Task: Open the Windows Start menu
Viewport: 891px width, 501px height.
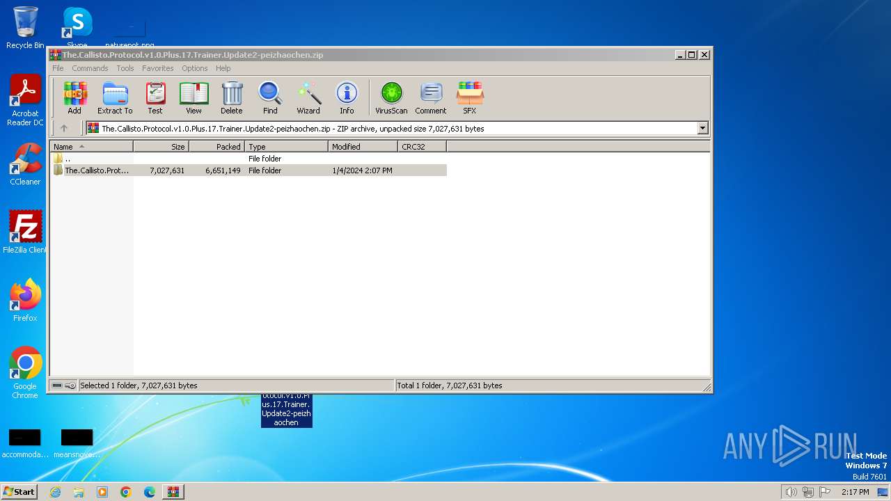Action: point(19,491)
